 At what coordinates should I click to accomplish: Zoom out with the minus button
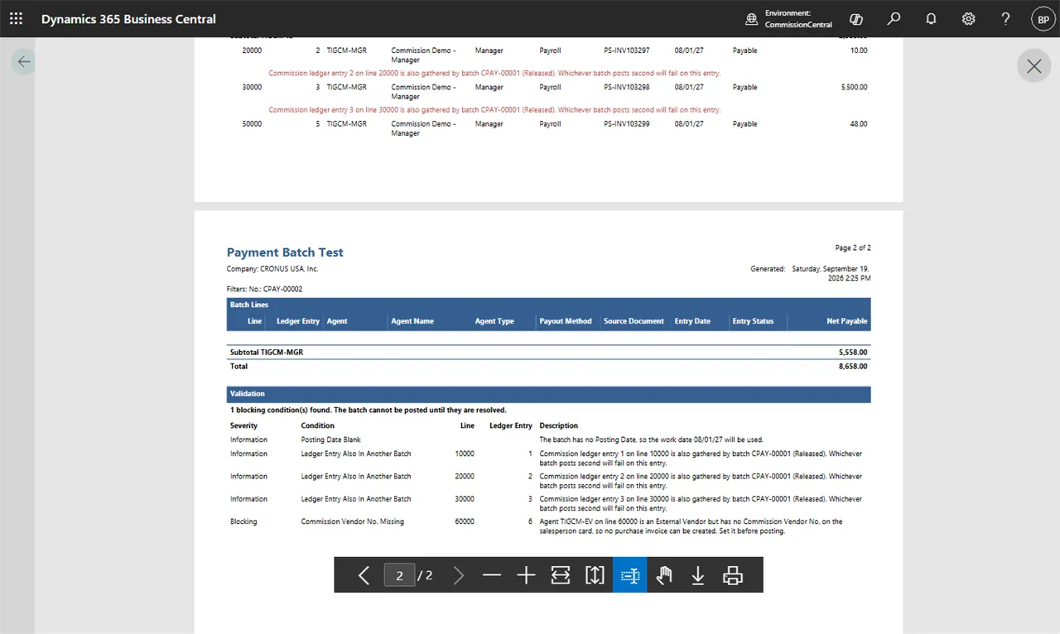[x=492, y=575]
